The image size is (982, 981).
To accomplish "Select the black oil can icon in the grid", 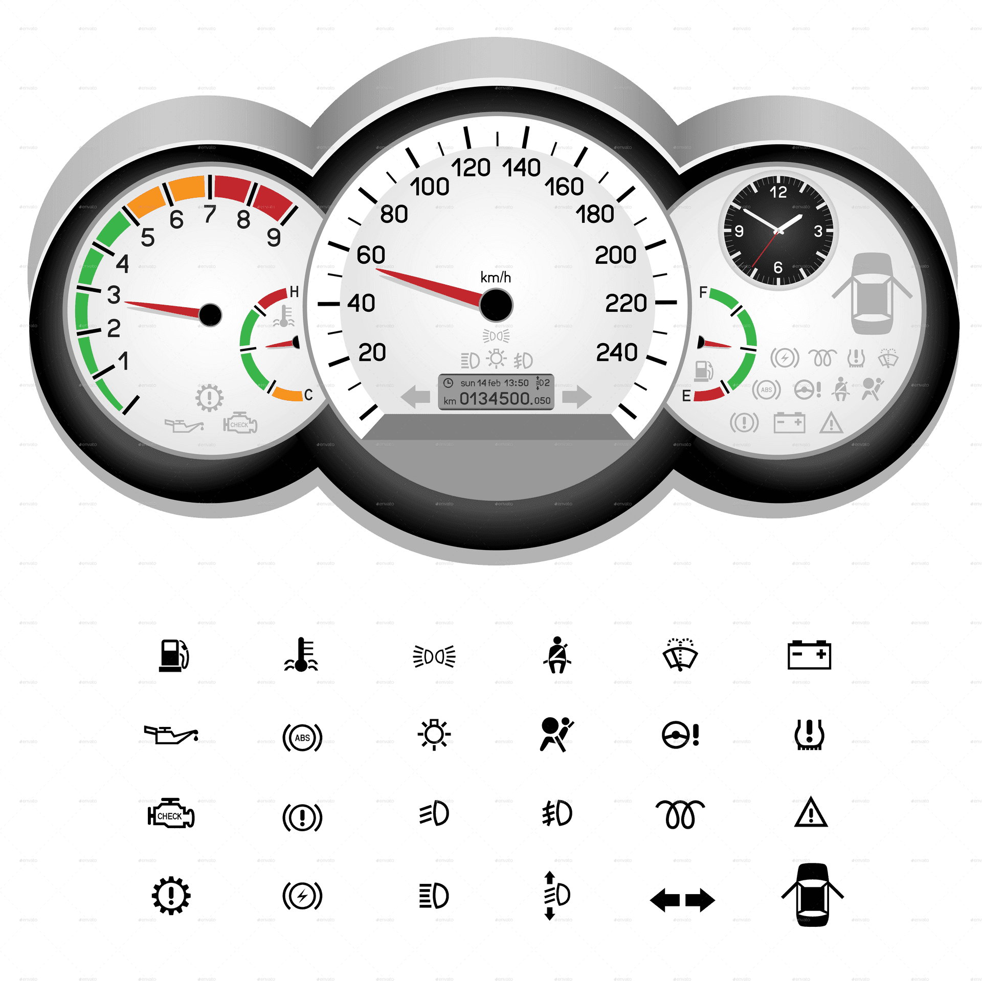I will 171,735.
